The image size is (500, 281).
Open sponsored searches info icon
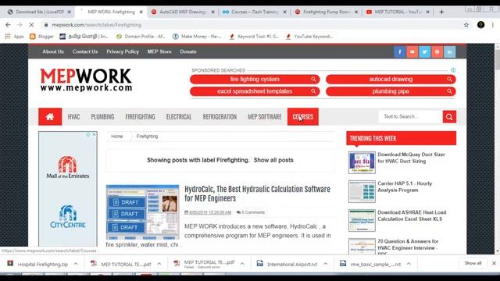(x=453, y=69)
